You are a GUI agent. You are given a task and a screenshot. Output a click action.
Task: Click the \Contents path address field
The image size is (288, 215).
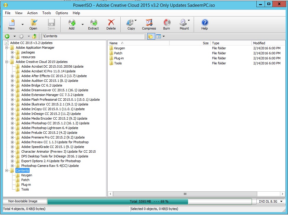tap(93, 36)
